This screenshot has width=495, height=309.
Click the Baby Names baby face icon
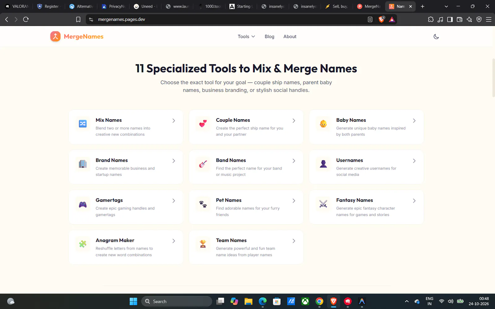[323, 124]
